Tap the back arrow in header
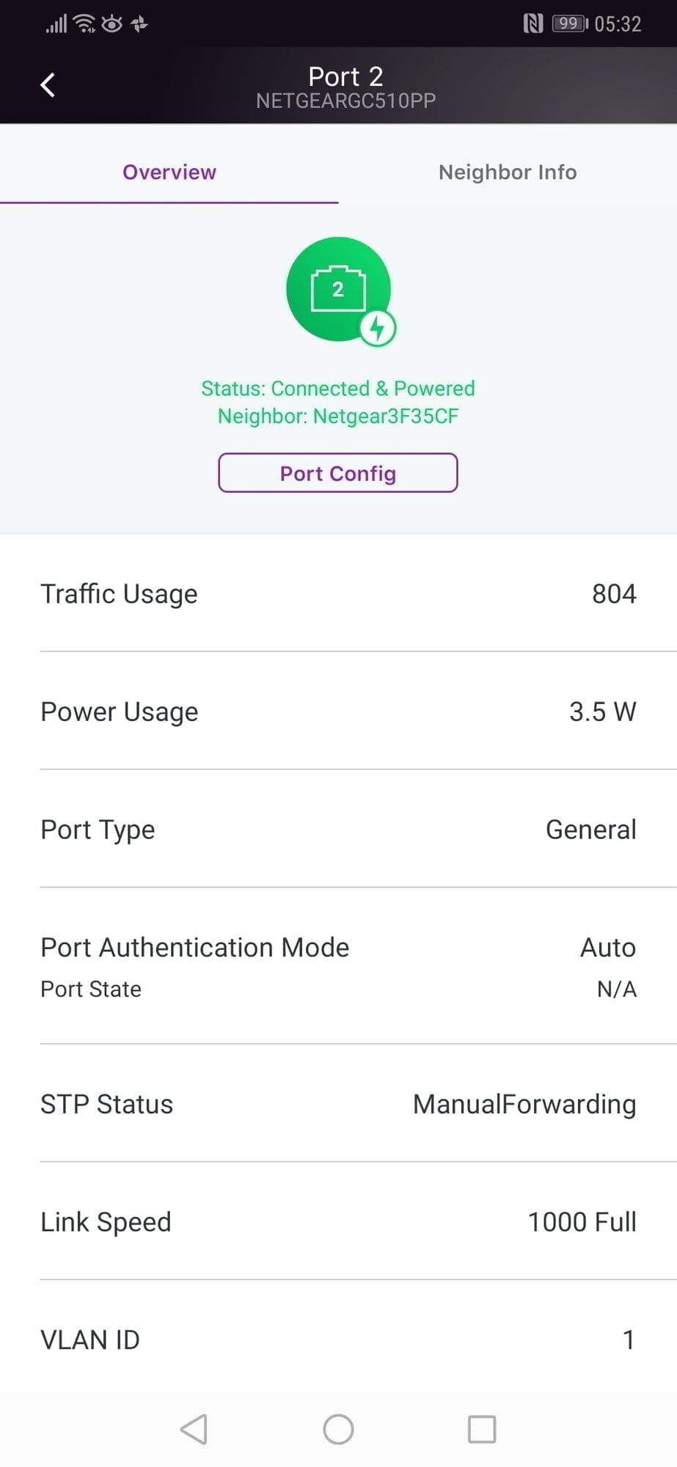 (48, 85)
